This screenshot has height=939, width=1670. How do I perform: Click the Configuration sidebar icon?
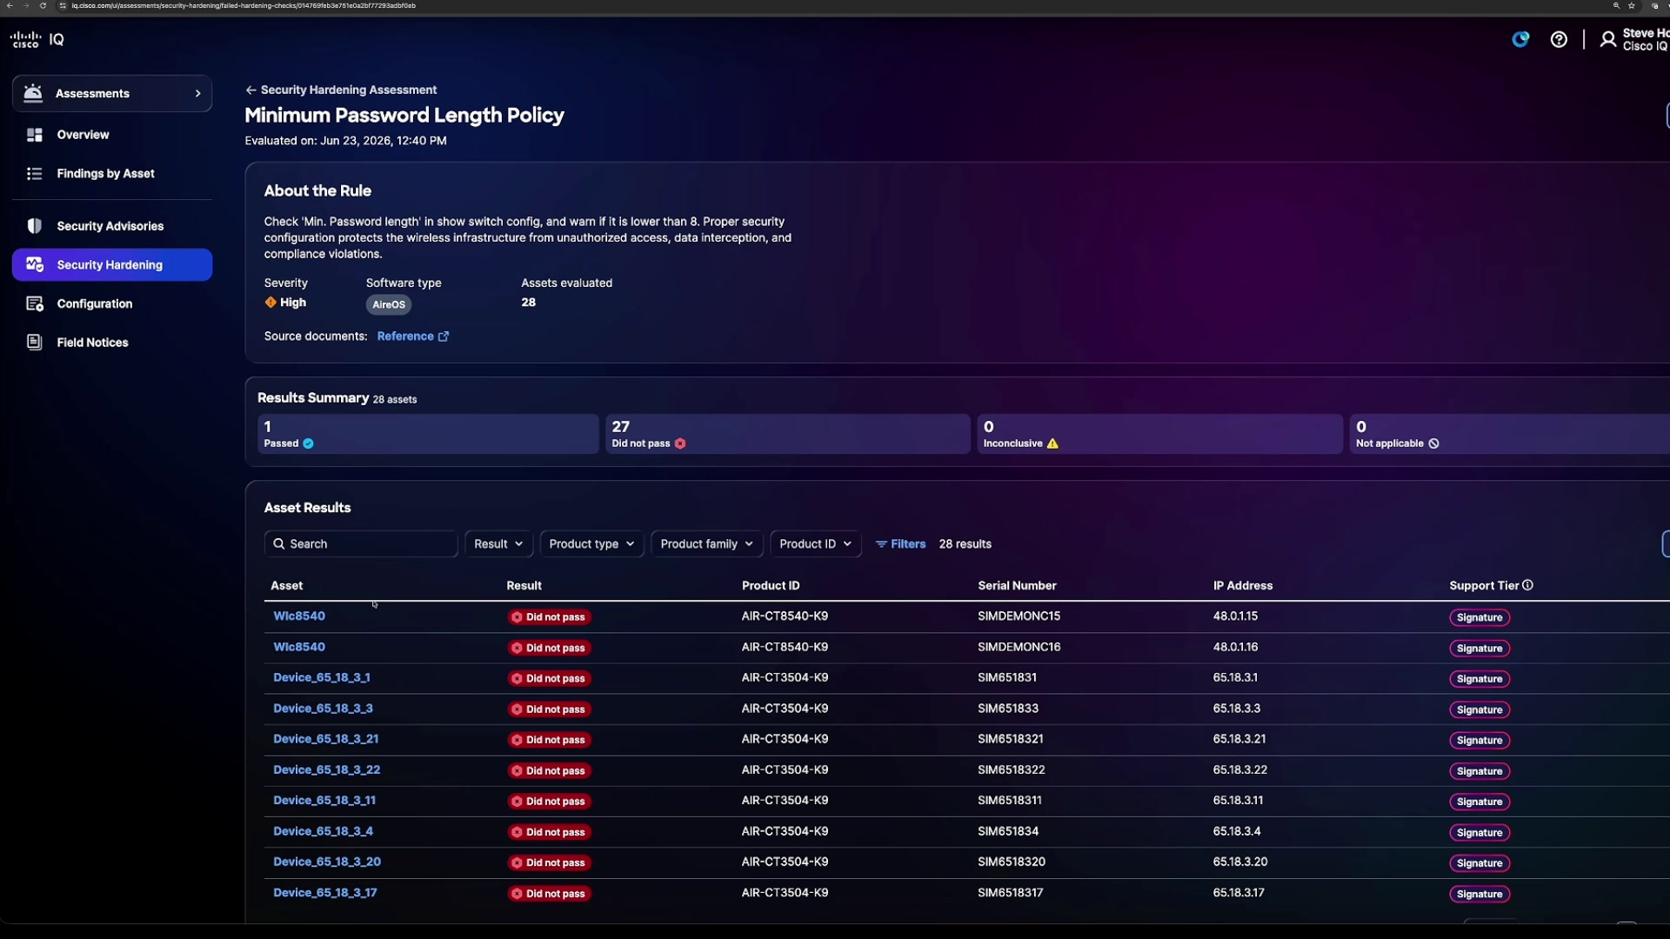35,303
